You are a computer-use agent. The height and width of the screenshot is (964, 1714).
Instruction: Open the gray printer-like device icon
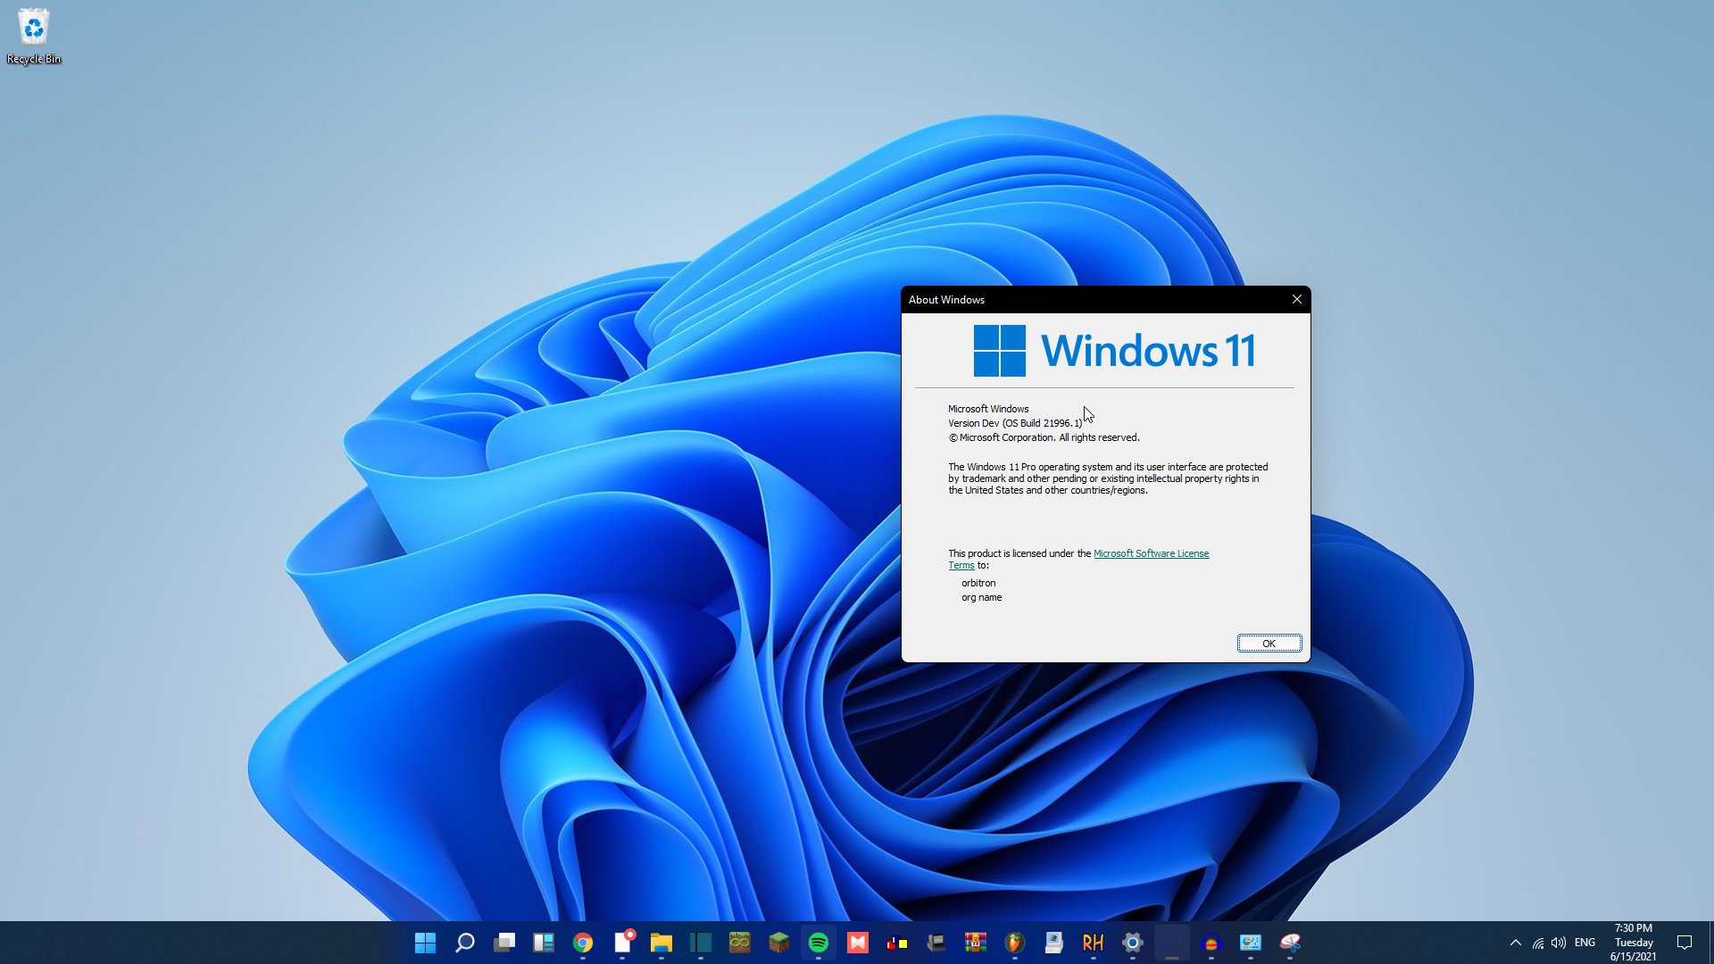[x=936, y=943]
